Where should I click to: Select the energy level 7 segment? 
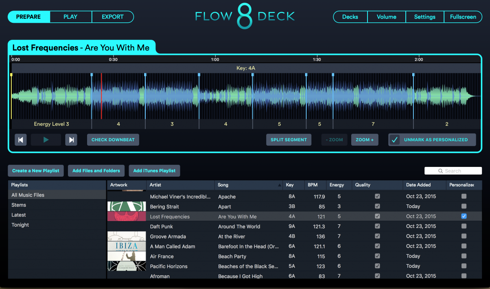[373, 124]
